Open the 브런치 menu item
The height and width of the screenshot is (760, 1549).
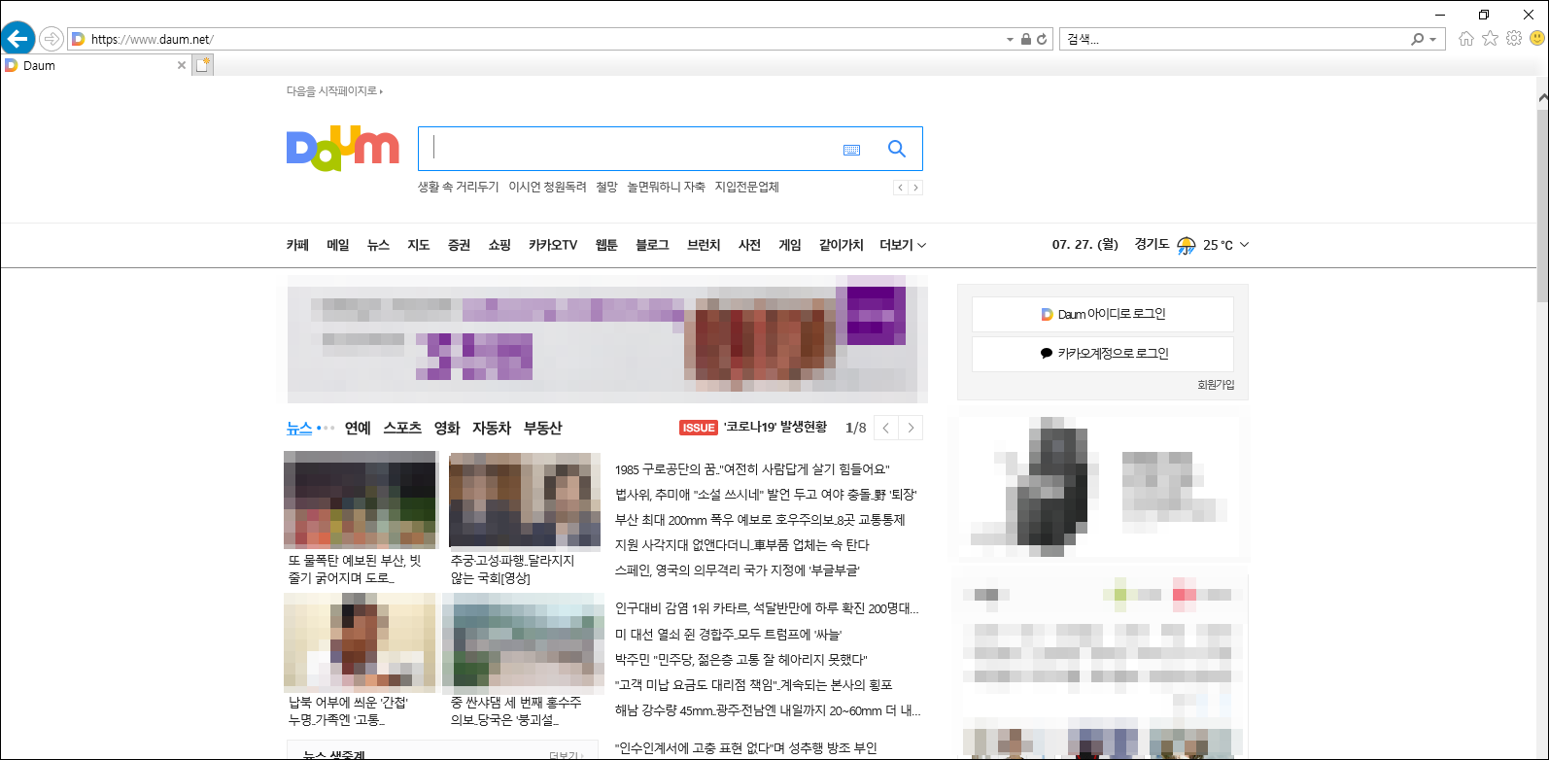coord(704,245)
